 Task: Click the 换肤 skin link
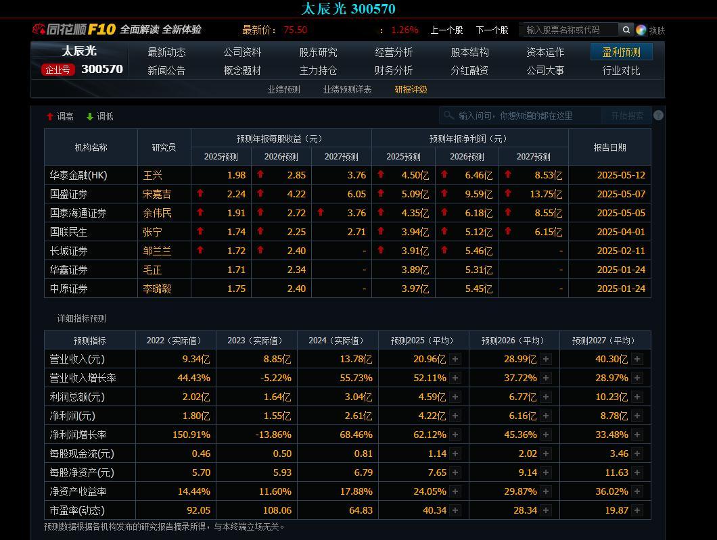[x=657, y=30]
